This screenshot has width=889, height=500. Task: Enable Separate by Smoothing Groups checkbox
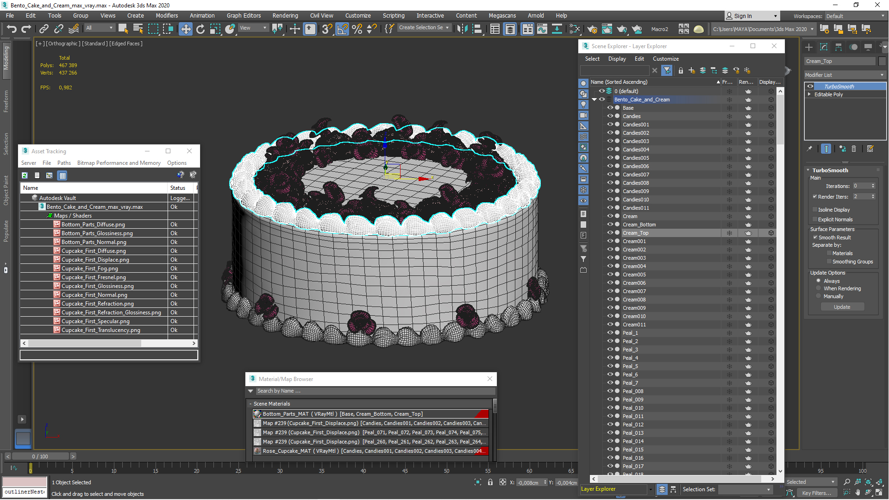tap(829, 262)
